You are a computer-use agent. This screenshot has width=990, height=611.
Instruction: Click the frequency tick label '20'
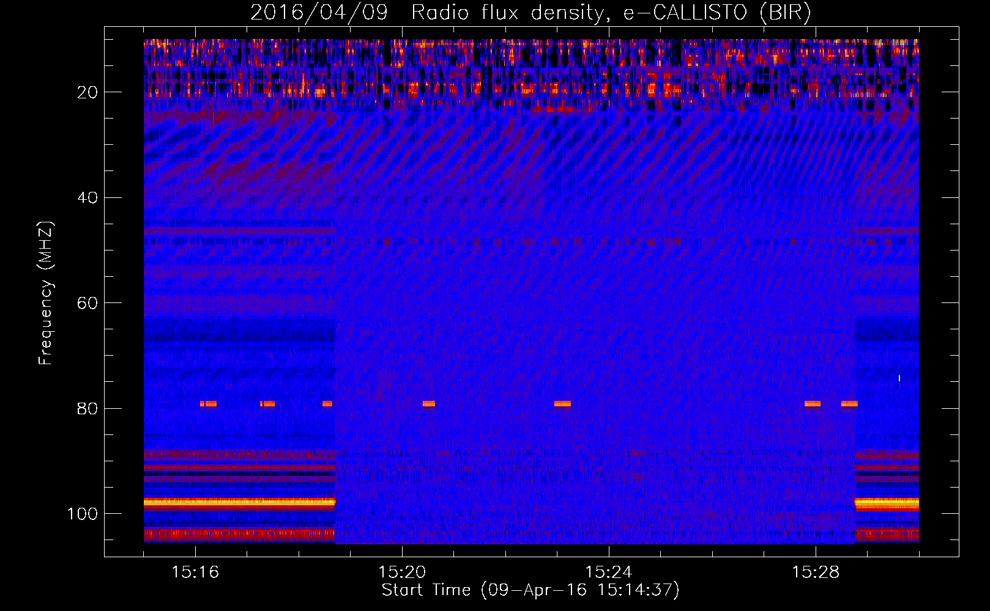pyautogui.click(x=87, y=92)
